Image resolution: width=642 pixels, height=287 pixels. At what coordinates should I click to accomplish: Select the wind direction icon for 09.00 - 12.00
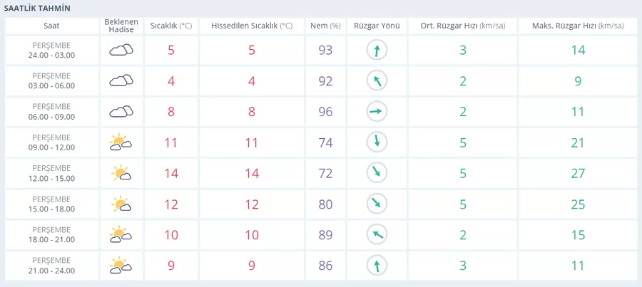pos(376,142)
